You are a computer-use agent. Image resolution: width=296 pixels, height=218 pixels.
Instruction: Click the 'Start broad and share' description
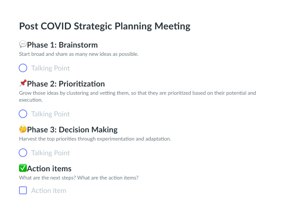pyautogui.click(x=79, y=54)
